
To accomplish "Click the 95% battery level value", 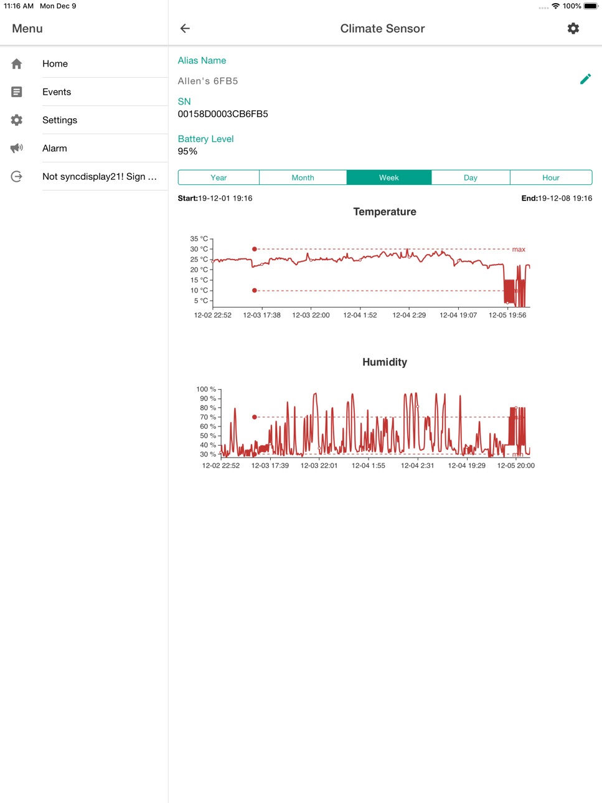I will click(x=187, y=151).
